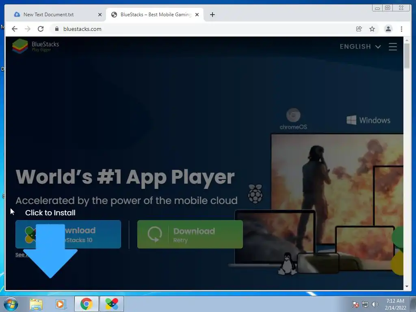
Task: Click the browser forward arrow
Action: [28, 29]
